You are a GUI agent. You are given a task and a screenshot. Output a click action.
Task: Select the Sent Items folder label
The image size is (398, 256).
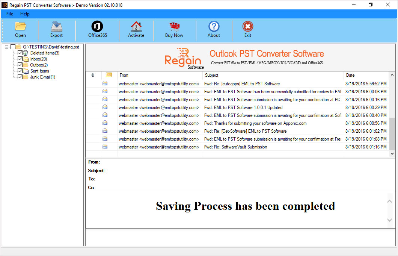tap(39, 71)
